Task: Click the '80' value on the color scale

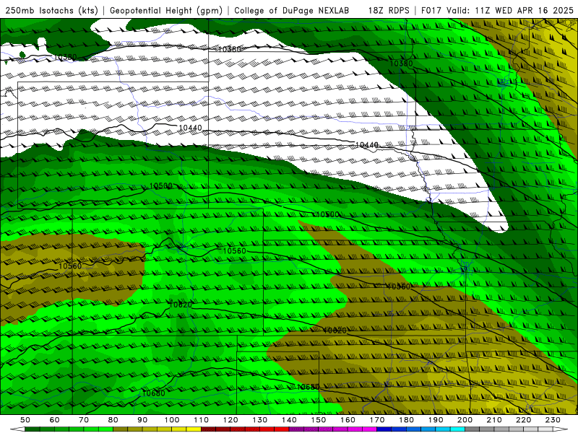Action: point(113,420)
